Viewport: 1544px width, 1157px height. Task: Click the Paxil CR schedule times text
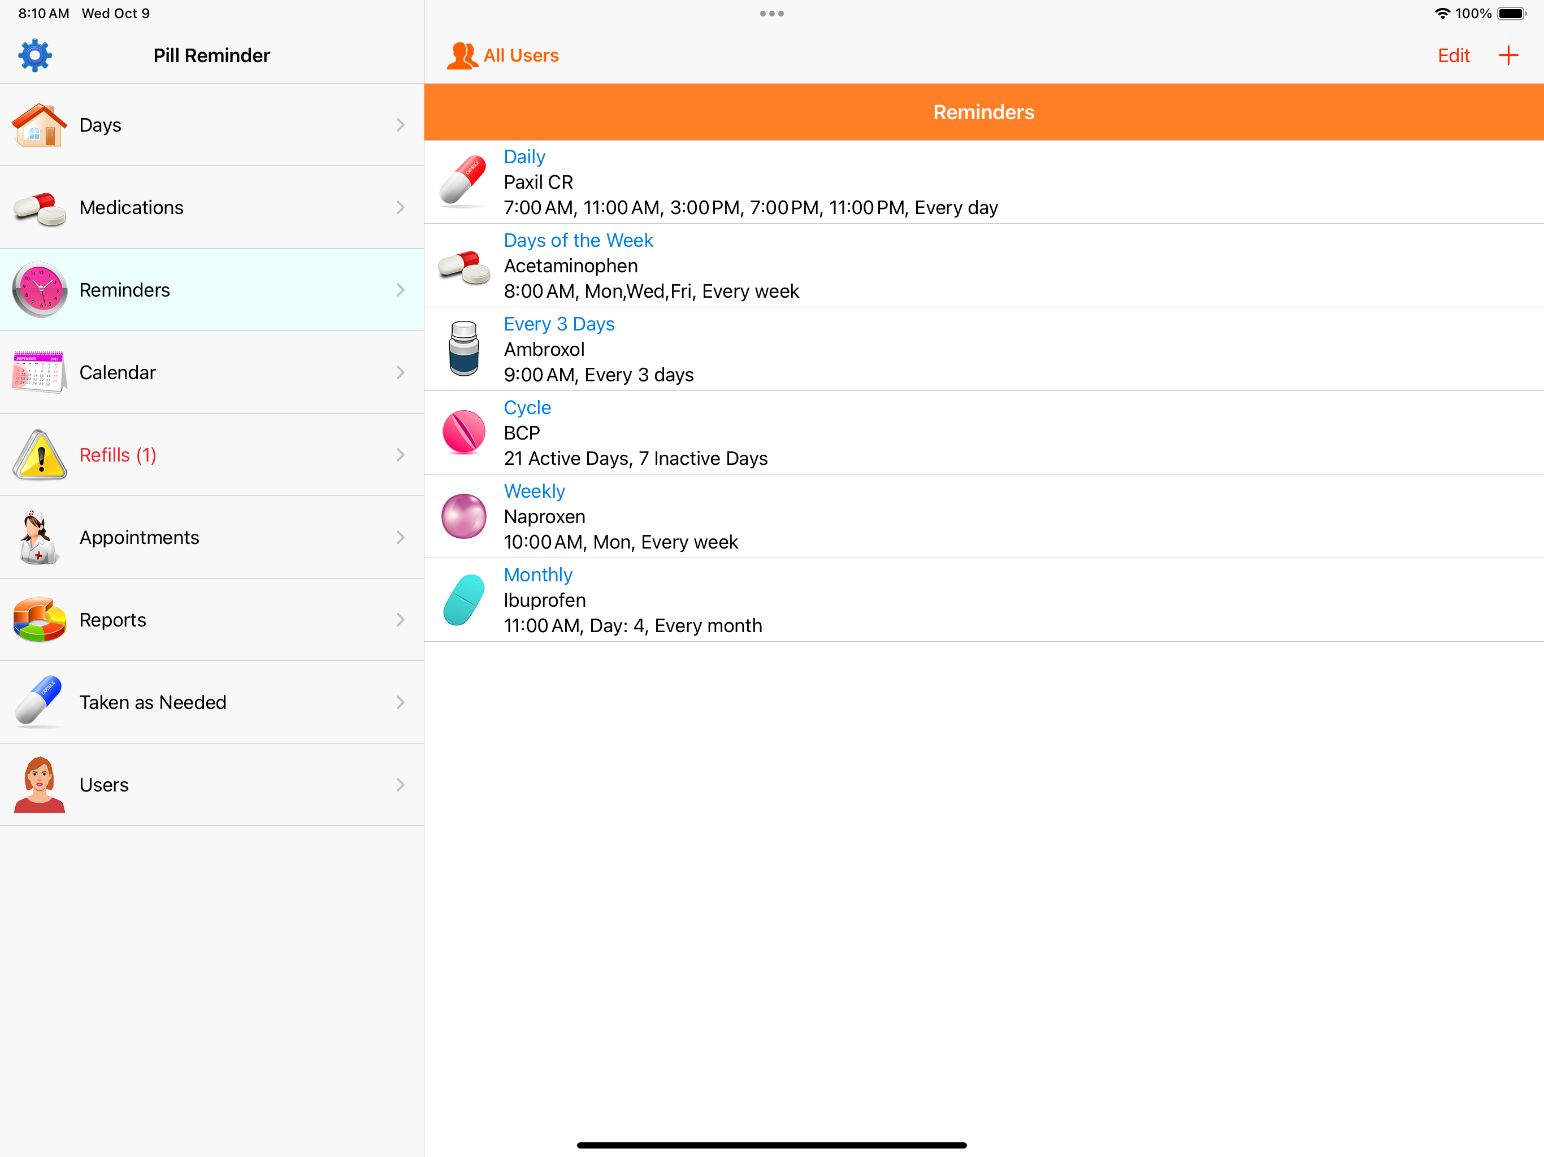tap(751, 207)
